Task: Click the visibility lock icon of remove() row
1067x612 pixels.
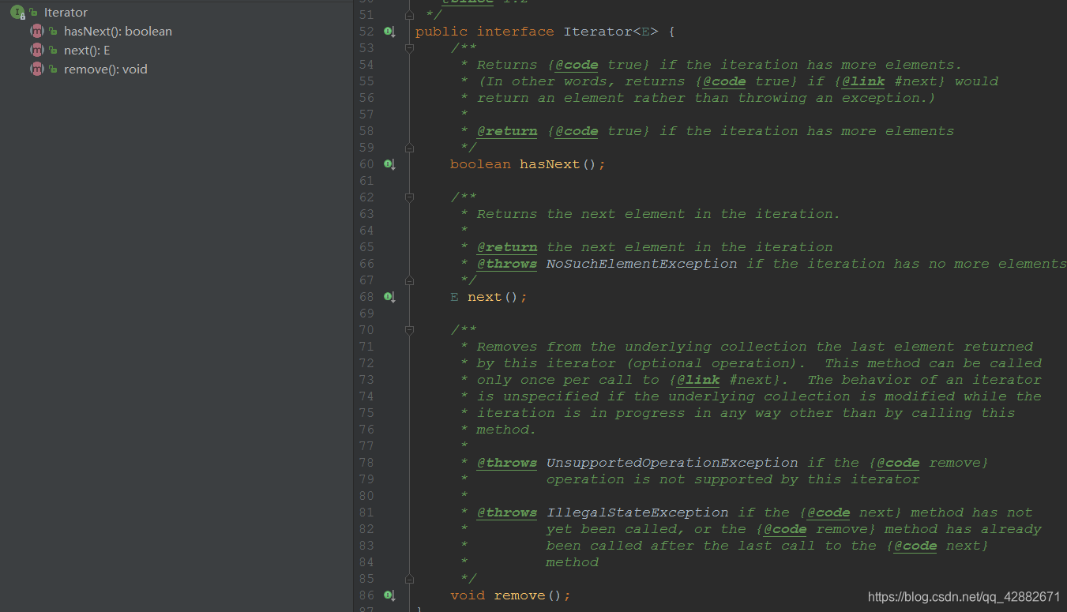Action: point(53,69)
